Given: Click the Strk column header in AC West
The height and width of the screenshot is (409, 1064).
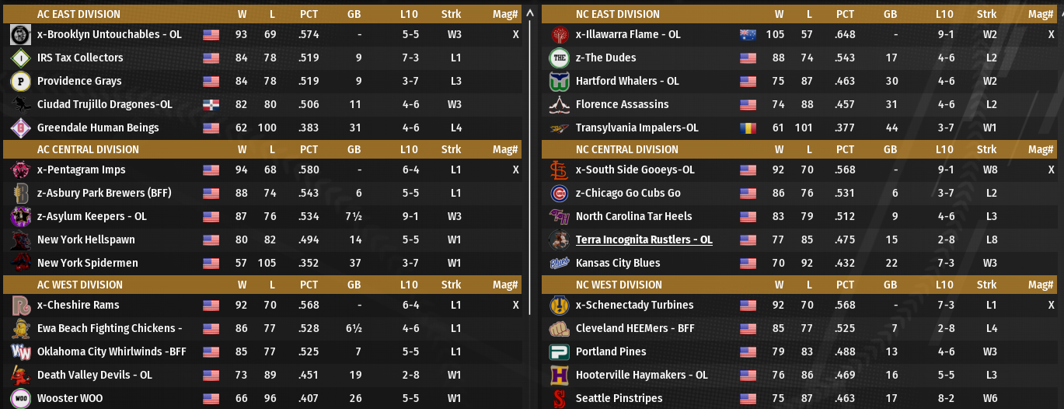Looking at the screenshot, I should (x=451, y=285).
